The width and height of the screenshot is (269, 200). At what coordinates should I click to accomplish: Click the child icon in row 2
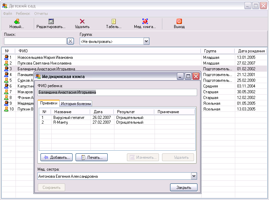click(6, 63)
